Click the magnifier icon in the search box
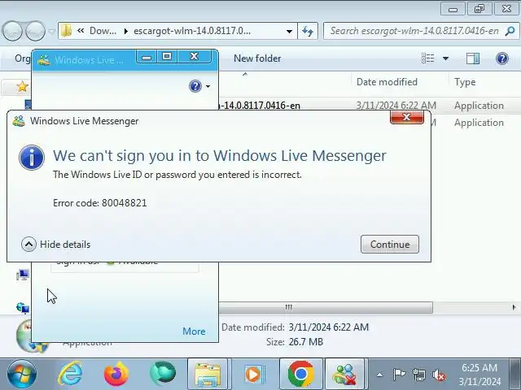 pyautogui.click(x=510, y=31)
